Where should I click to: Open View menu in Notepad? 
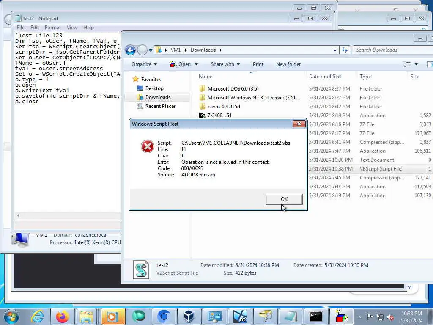[x=72, y=28]
